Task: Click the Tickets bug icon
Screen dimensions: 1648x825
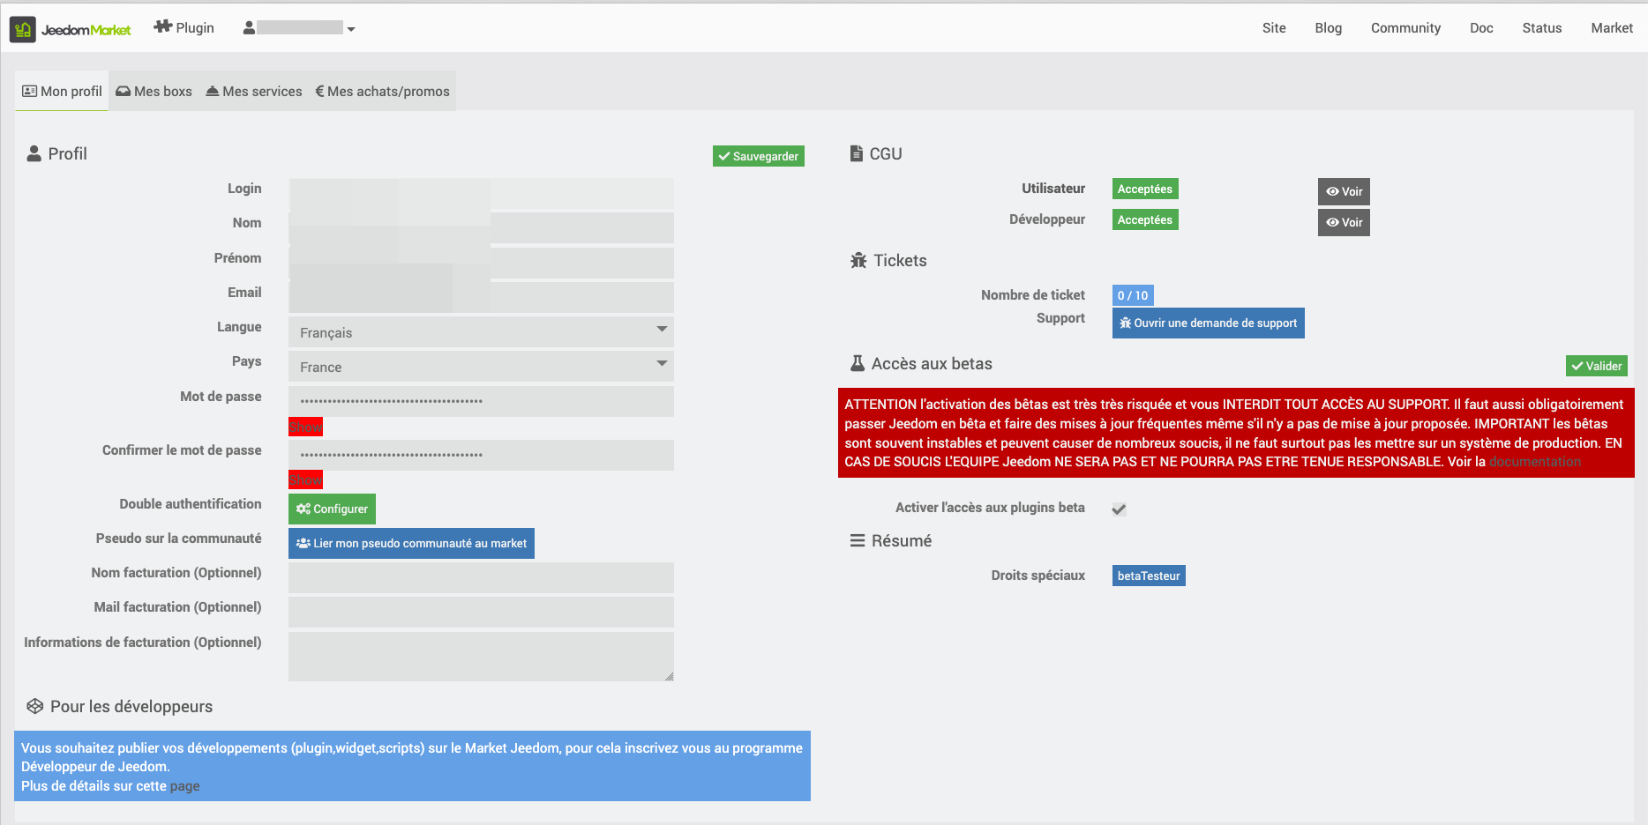Action: [858, 260]
